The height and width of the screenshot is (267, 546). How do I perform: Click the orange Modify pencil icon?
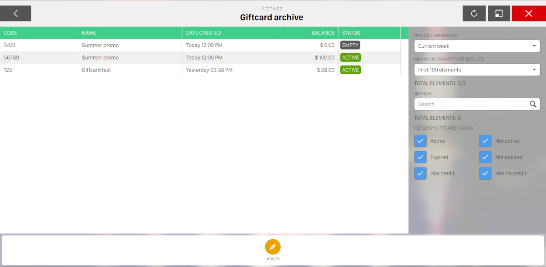pyautogui.click(x=273, y=247)
